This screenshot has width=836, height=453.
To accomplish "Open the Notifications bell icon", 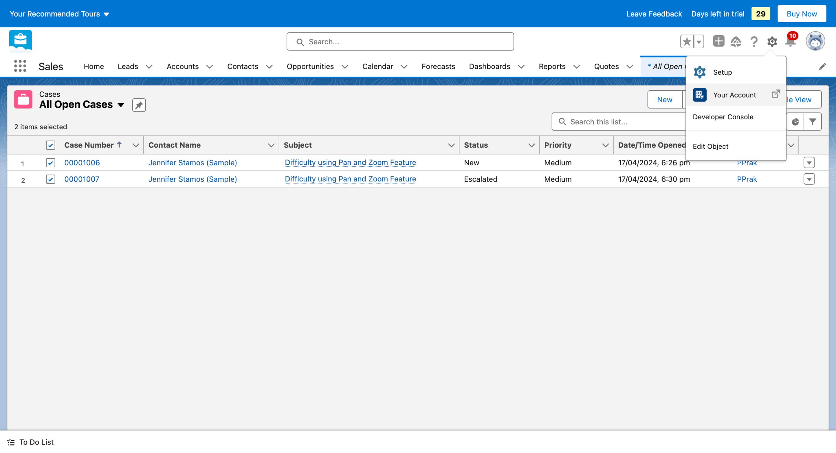I will [x=791, y=41].
